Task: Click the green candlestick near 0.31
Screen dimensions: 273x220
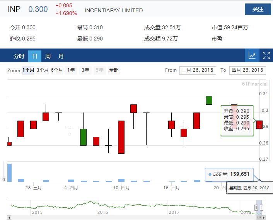Action: pyautogui.click(x=209, y=100)
